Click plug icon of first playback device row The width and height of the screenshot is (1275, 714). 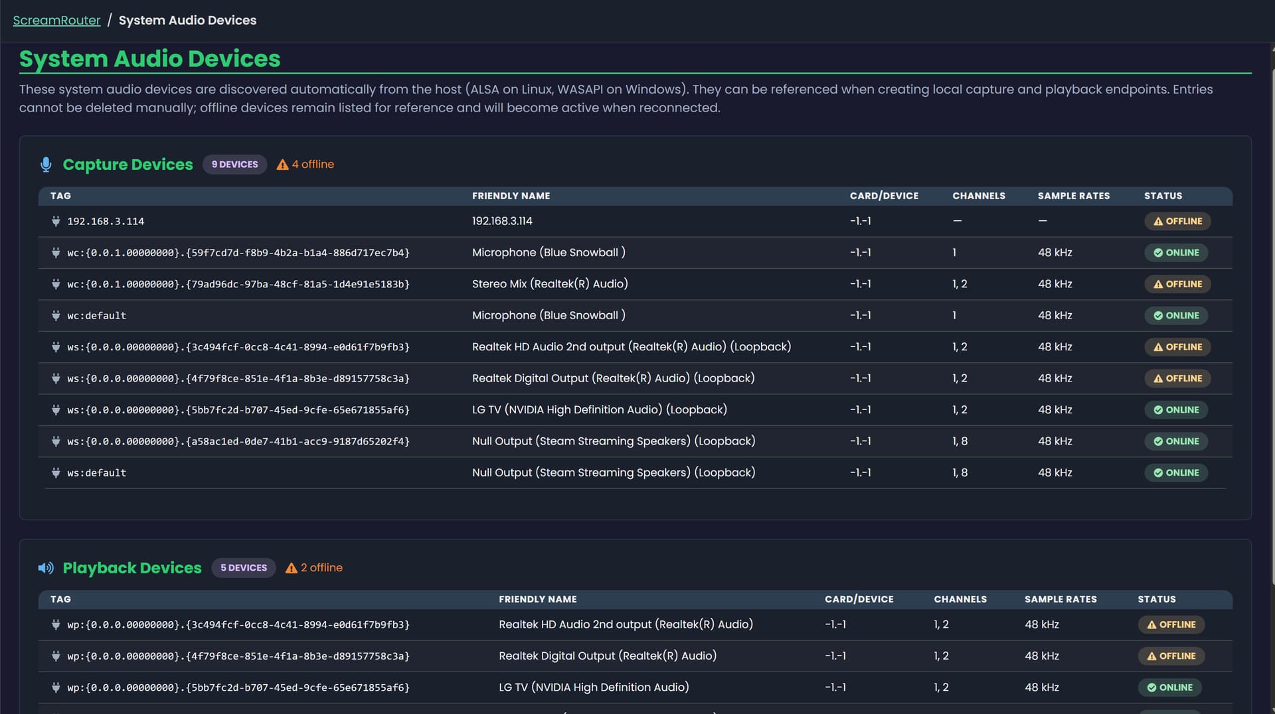[x=56, y=624]
